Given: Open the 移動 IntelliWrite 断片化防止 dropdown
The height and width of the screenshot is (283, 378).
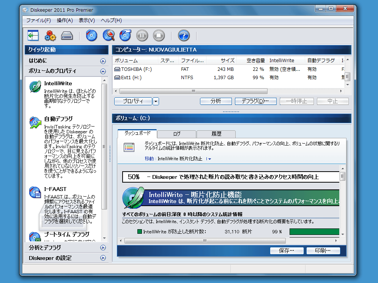Looking at the screenshot, I should [x=209, y=159].
